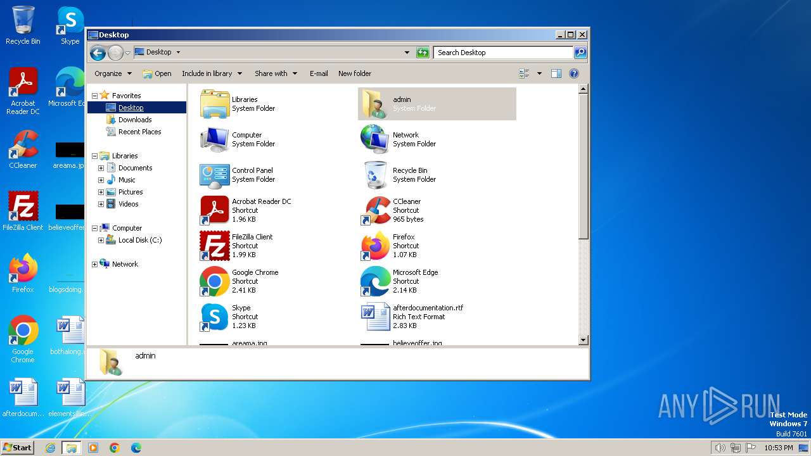Open the Share with dropdown

[276, 73]
